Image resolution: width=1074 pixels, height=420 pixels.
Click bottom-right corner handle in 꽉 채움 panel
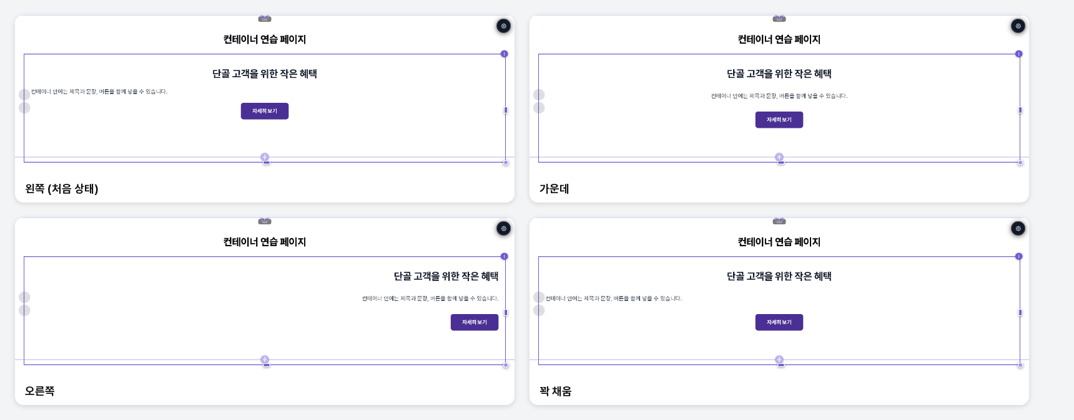click(1020, 365)
